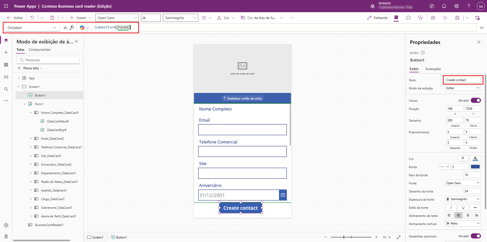This screenshot has height=242, width=487.
Task: Open the Cor text color button
Action: (x=226, y=18)
